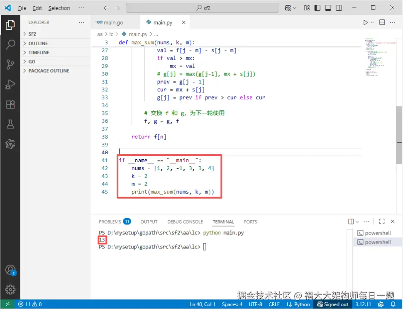403x309 pixels.
Task: Switch to the PORTS panel tab
Action: (x=250, y=221)
